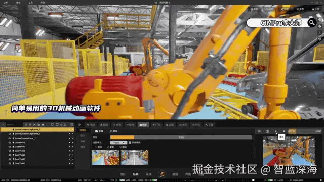Remove CamYM02 using its X icon
This screenshot has height=182, width=324.
click(x=72, y=159)
